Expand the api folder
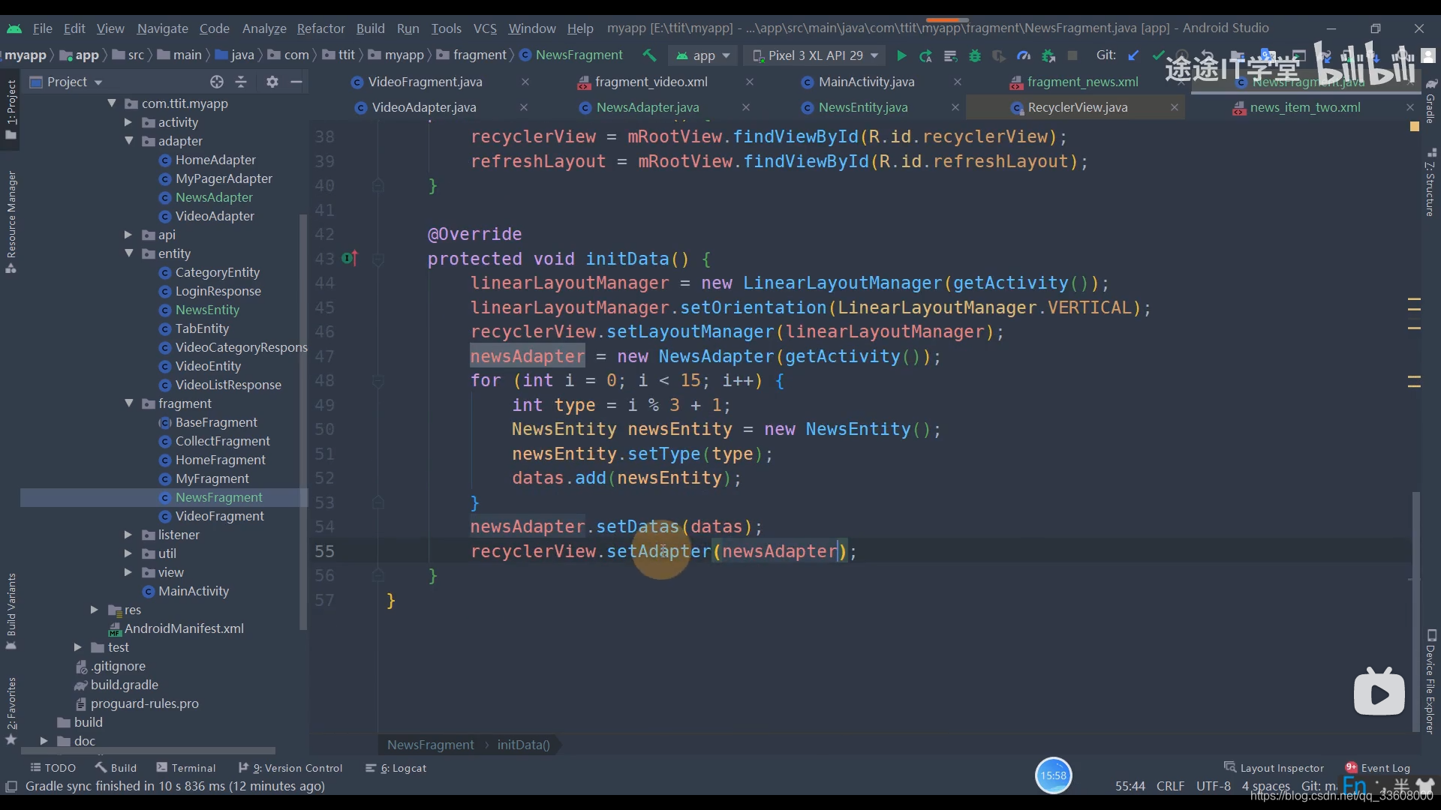 tap(128, 235)
